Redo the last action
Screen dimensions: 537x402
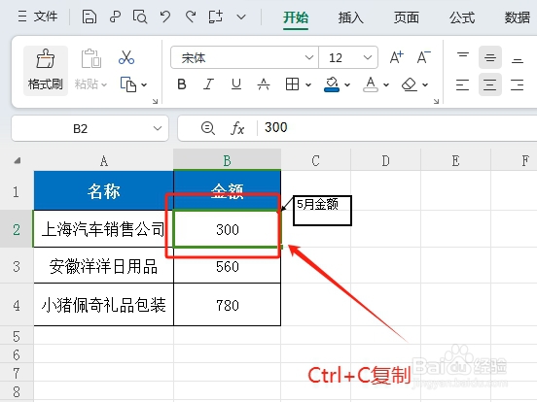coord(191,17)
